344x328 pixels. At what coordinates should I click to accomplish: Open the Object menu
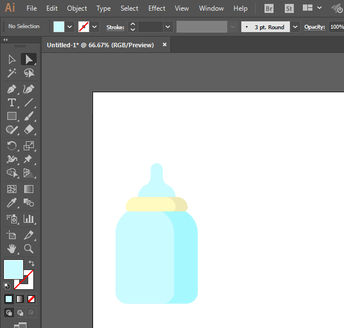[77, 8]
